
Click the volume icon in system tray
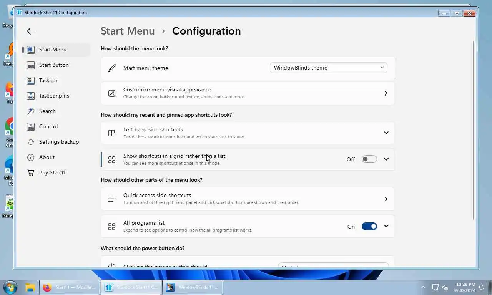click(445, 287)
